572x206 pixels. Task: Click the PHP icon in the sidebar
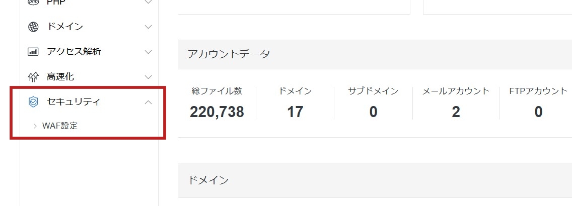coord(33,3)
